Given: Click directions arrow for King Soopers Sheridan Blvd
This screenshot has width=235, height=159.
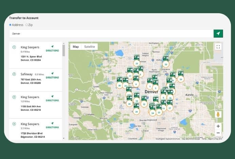Looking at the screenshot, I should (52, 123).
